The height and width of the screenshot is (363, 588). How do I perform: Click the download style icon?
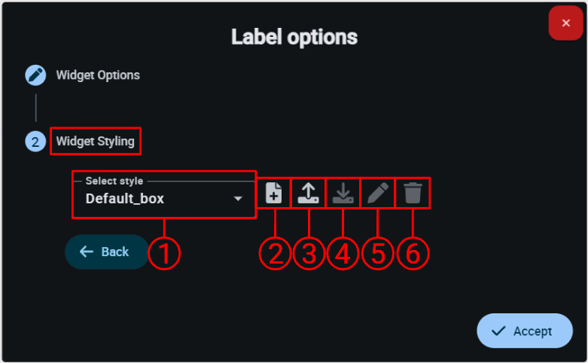(343, 194)
